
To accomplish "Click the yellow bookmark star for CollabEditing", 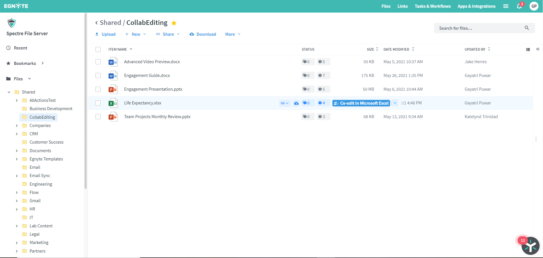I will tap(174, 23).
